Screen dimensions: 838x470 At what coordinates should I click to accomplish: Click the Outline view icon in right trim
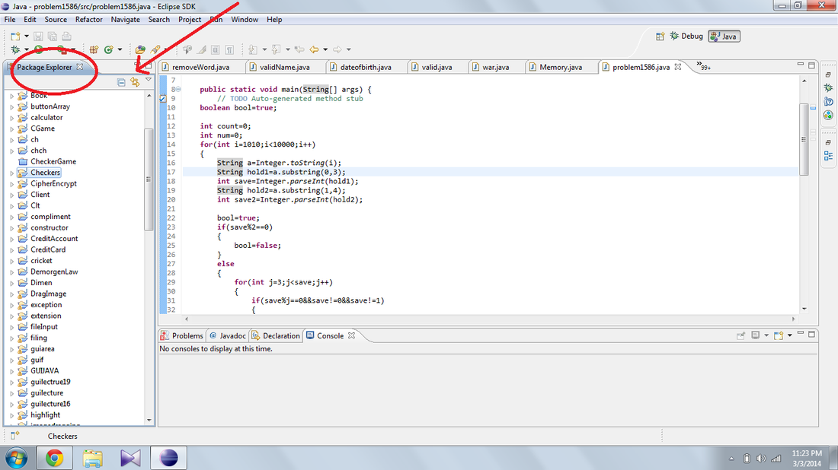(828, 156)
